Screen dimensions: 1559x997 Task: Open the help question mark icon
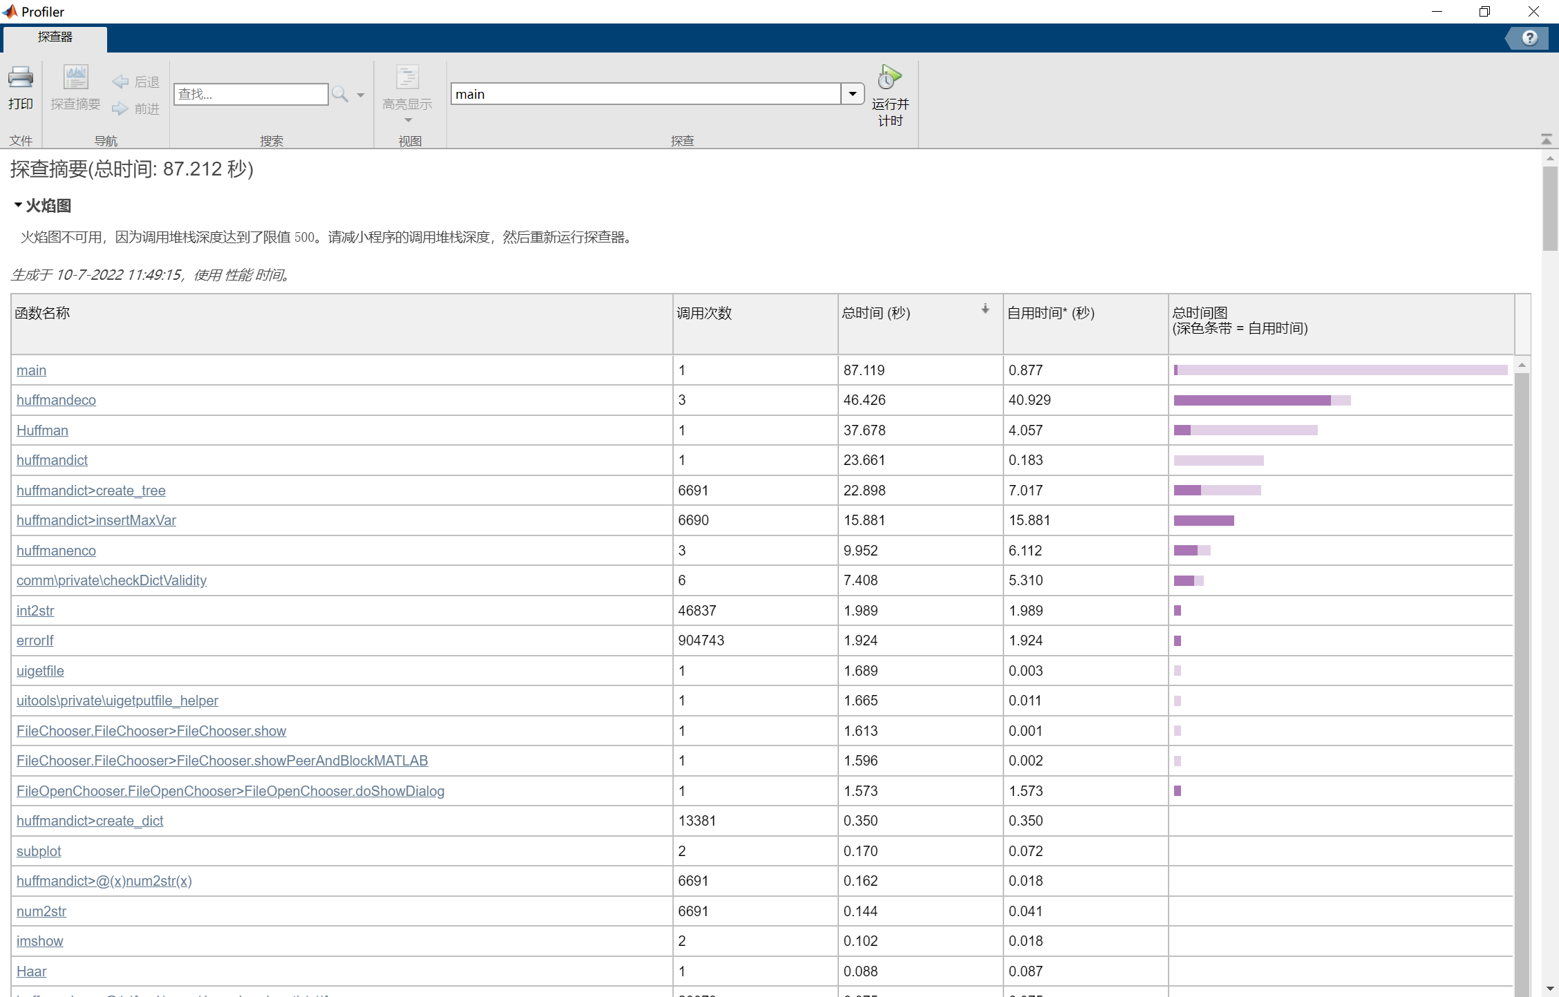pyautogui.click(x=1529, y=38)
